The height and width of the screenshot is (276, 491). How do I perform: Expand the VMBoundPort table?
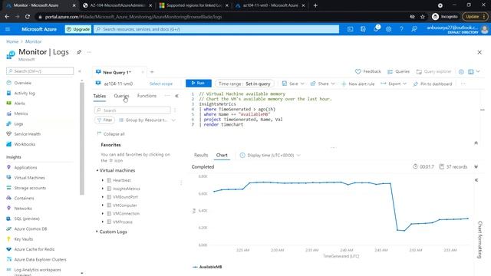pyautogui.click(x=102, y=197)
